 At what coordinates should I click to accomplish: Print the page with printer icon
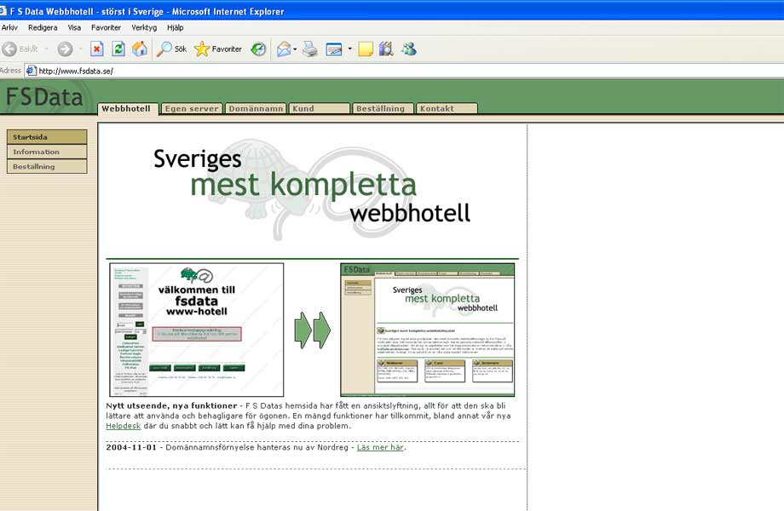tap(309, 49)
